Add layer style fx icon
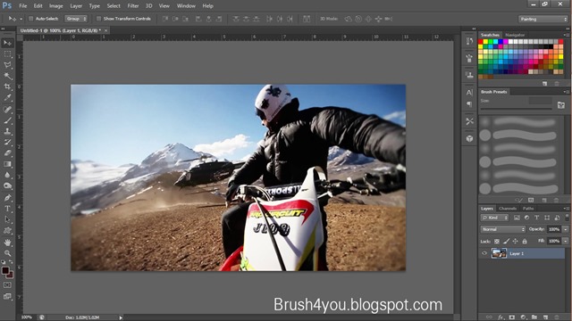The height and width of the screenshot is (321, 572). click(500, 317)
